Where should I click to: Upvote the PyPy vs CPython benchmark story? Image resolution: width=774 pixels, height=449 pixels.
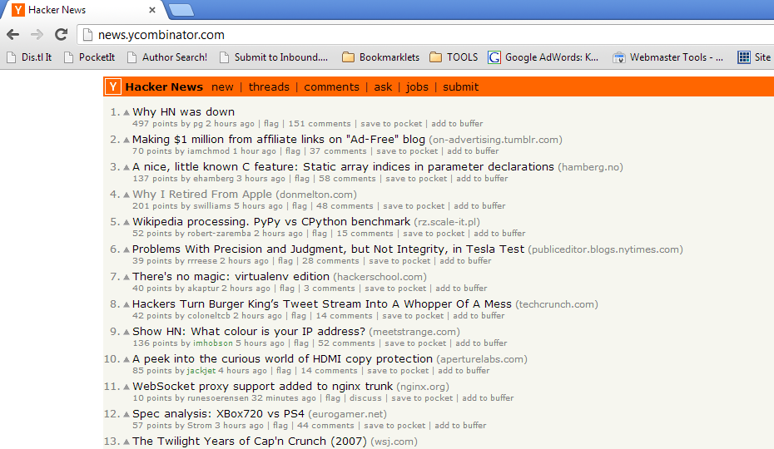(127, 222)
